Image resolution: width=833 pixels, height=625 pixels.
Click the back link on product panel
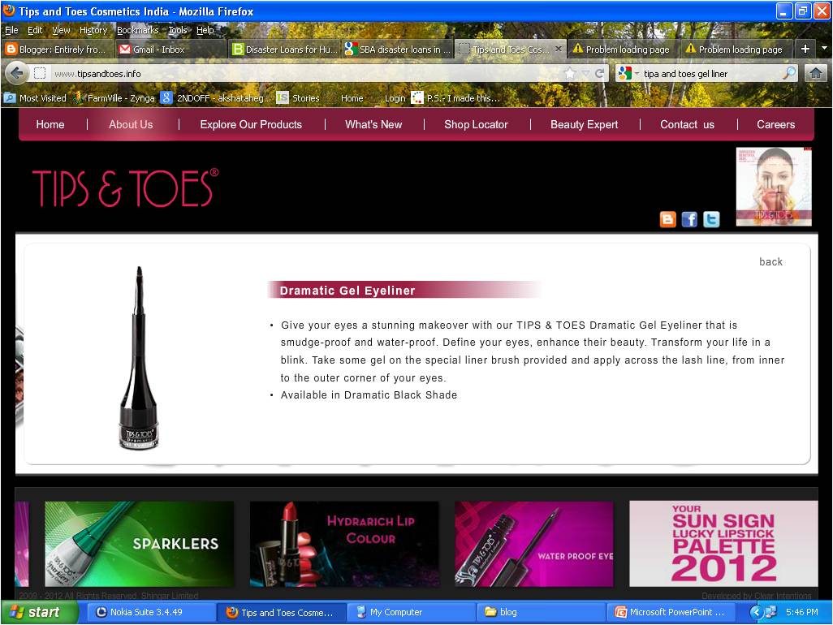coord(770,262)
